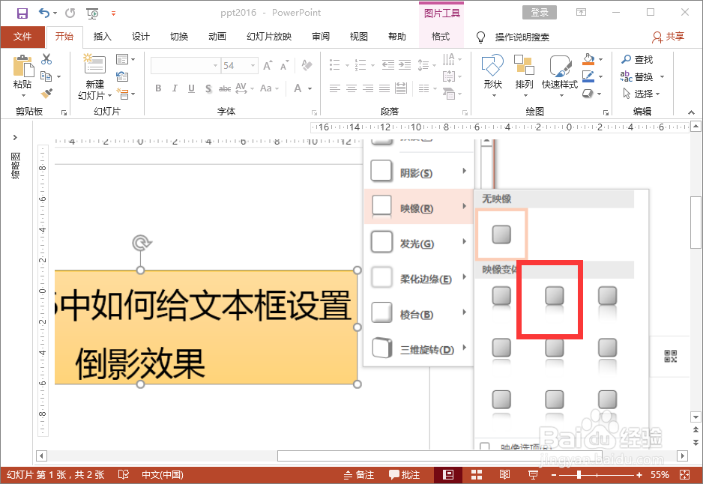Open the Select (选择) dropdown

pyautogui.click(x=642, y=94)
